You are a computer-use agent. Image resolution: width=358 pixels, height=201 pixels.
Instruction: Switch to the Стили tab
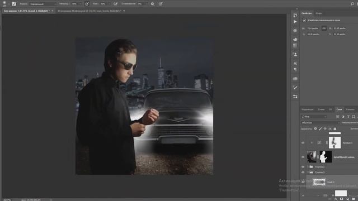pos(321,109)
